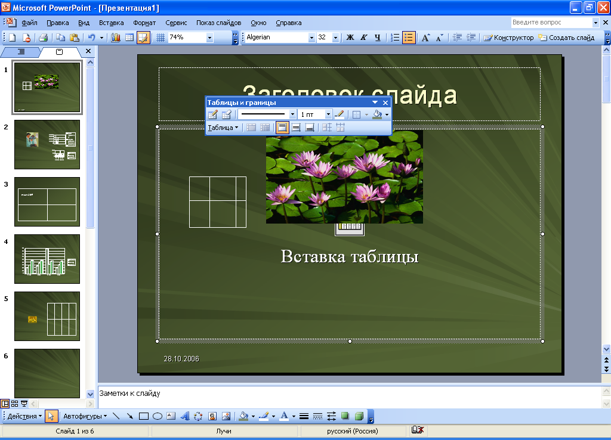Create a new blank presentation
The height and width of the screenshot is (440, 611).
[12, 38]
